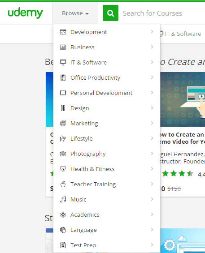Expand Health & Fitness submenu chevron
This screenshot has width=205, height=253.
152,169
